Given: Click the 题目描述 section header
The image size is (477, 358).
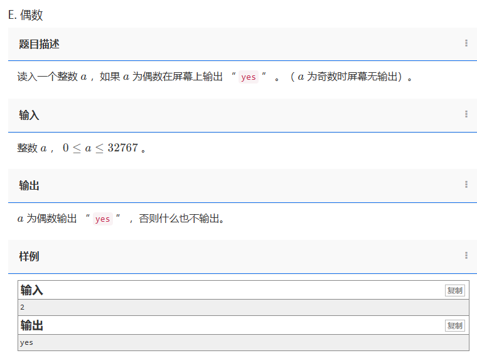Looking at the screenshot, I should [x=39, y=44].
